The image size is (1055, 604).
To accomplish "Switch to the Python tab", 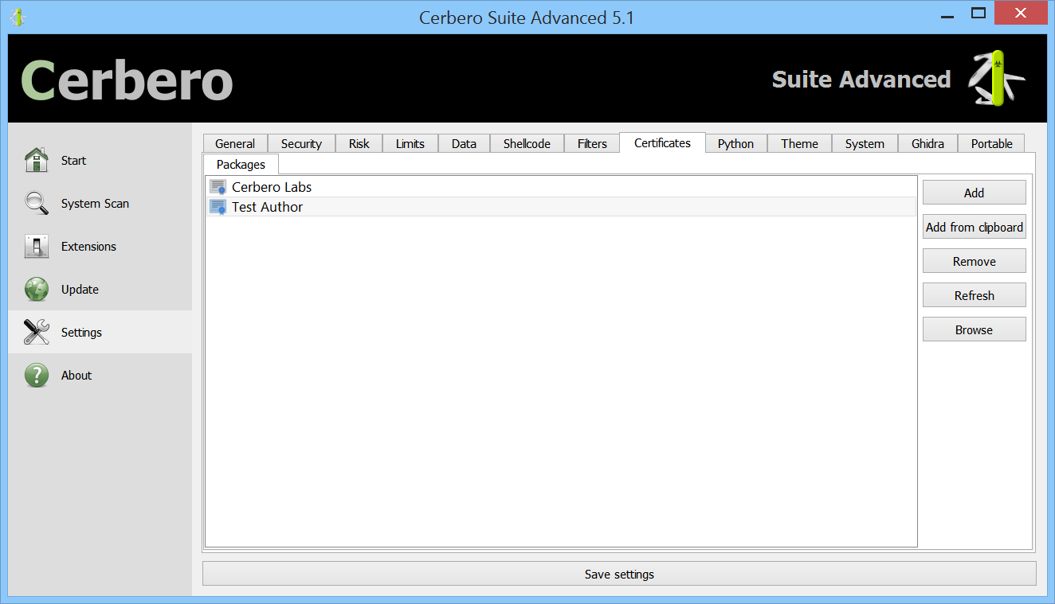I will click(x=736, y=143).
